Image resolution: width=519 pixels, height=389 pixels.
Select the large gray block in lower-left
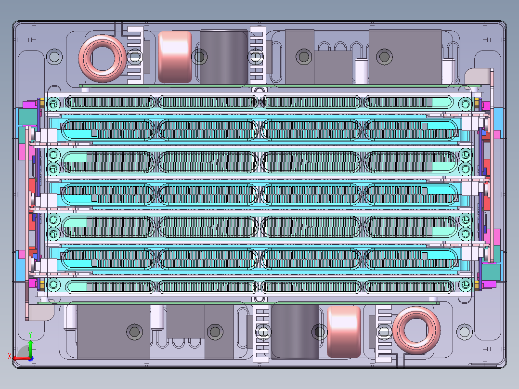pos(114,332)
